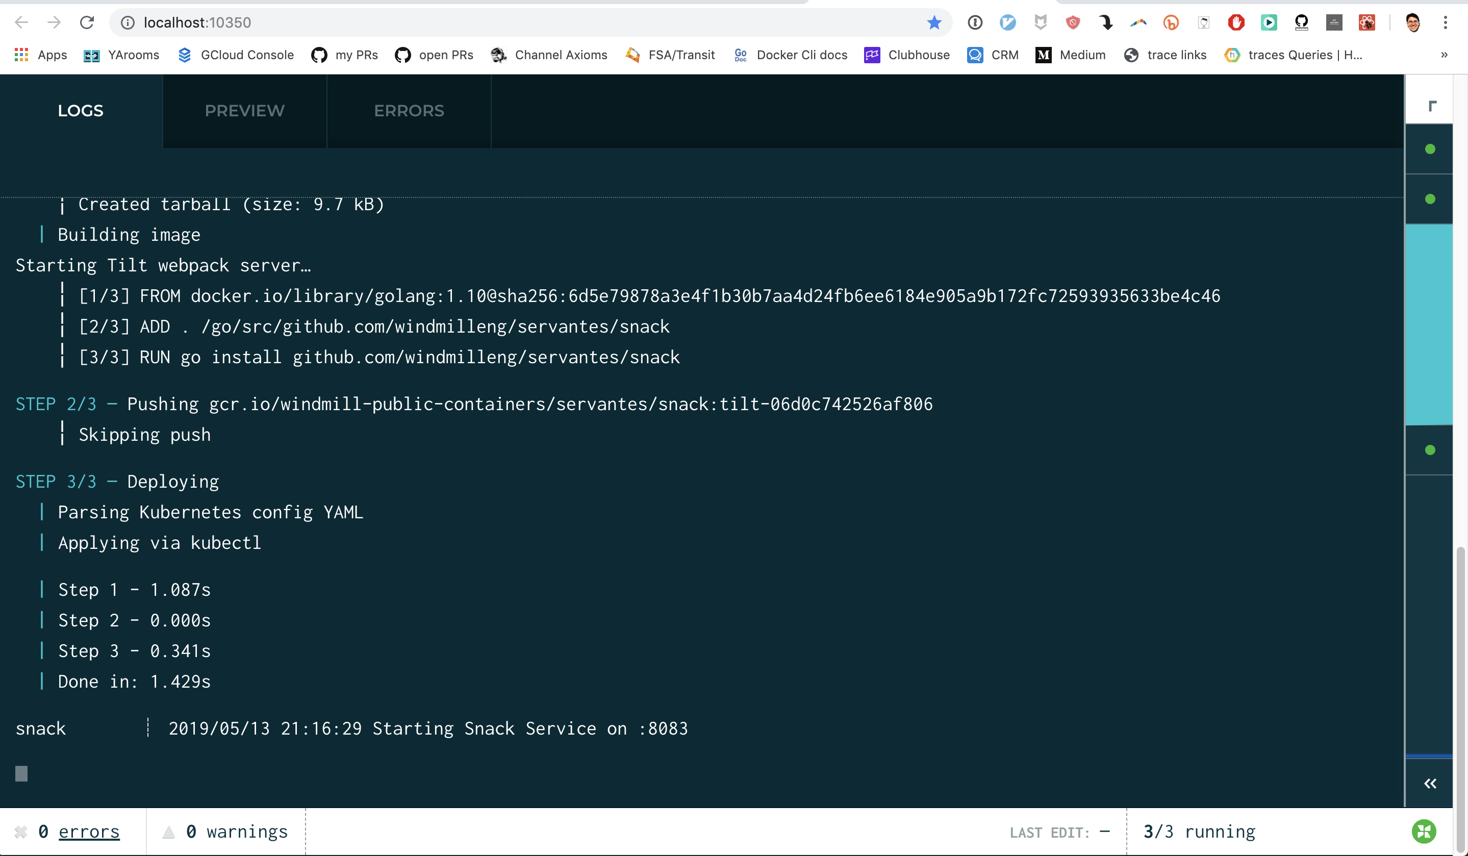
Task: Open the colorful boomerang extension
Action: [x=1137, y=22]
